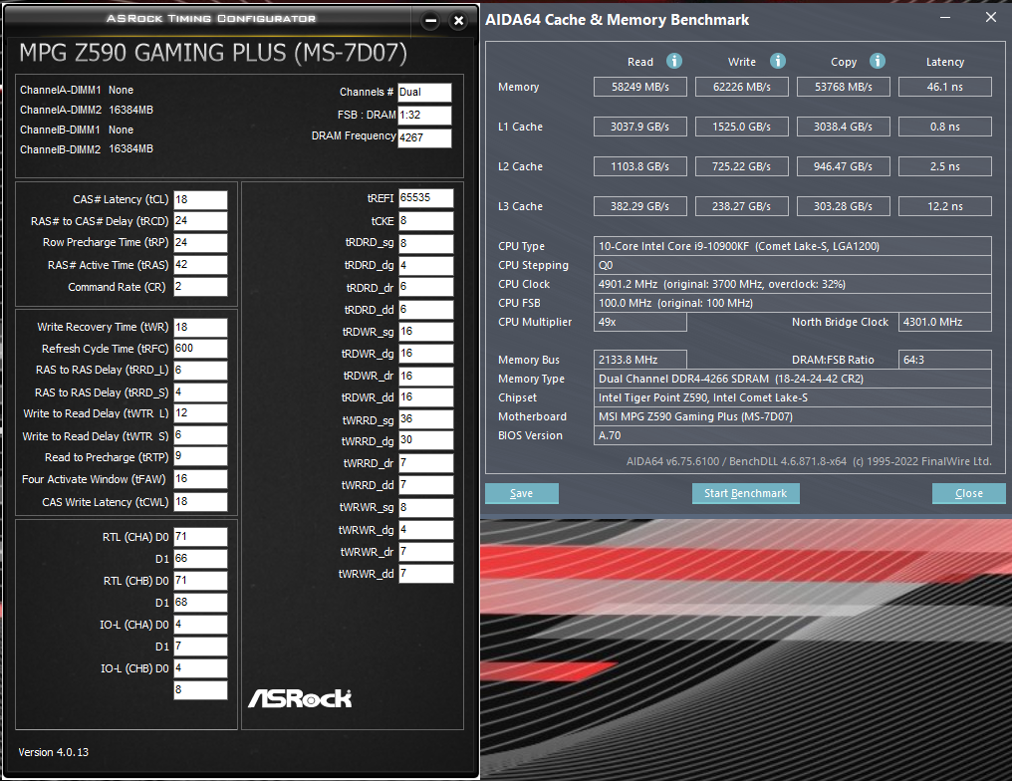The height and width of the screenshot is (781, 1012).
Task: Click the L2 Cache Write value 725.22 GB/s
Action: (742, 166)
